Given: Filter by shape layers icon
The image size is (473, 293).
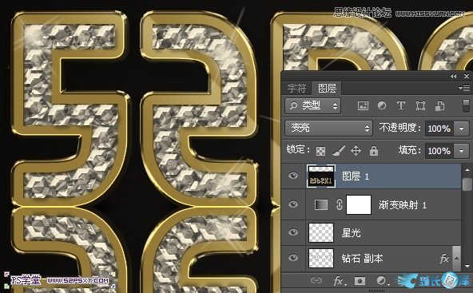Looking at the screenshot, I should [x=420, y=105].
